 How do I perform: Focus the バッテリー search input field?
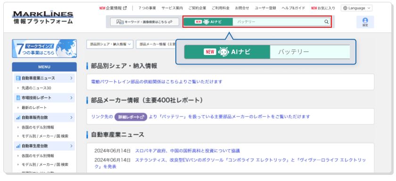pos(278,22)
